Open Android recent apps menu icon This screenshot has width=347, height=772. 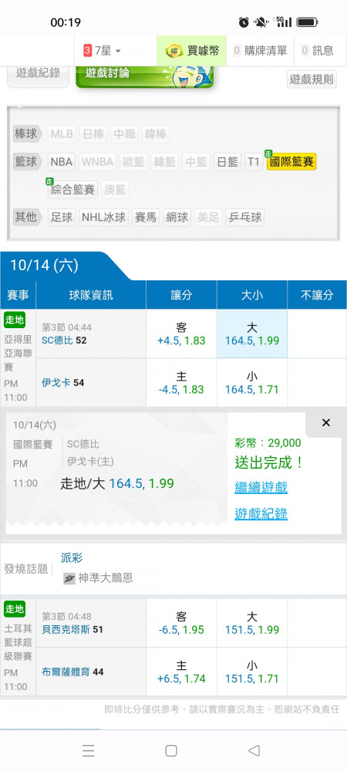(x=89, y=750)
